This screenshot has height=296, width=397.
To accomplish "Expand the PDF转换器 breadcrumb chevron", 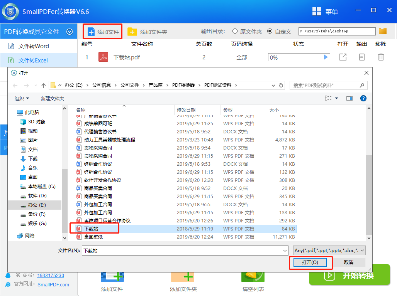I will [x=199, y=86].
